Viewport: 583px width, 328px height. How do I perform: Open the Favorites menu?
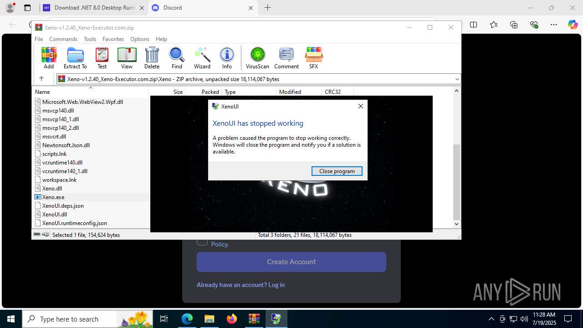tap(113, 39)
